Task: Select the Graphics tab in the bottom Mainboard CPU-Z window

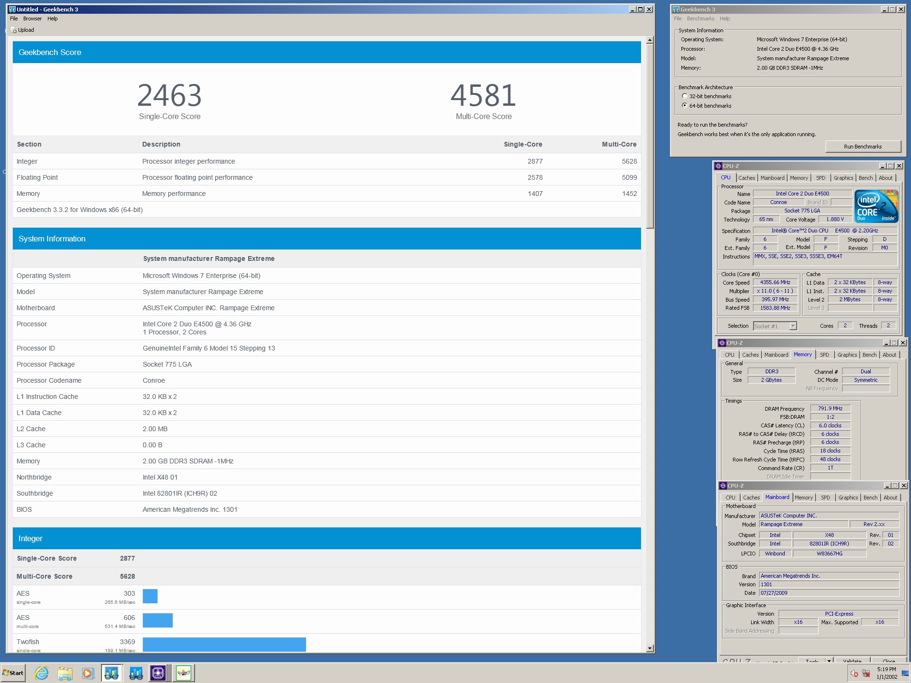Action: (x=848, y=498)
